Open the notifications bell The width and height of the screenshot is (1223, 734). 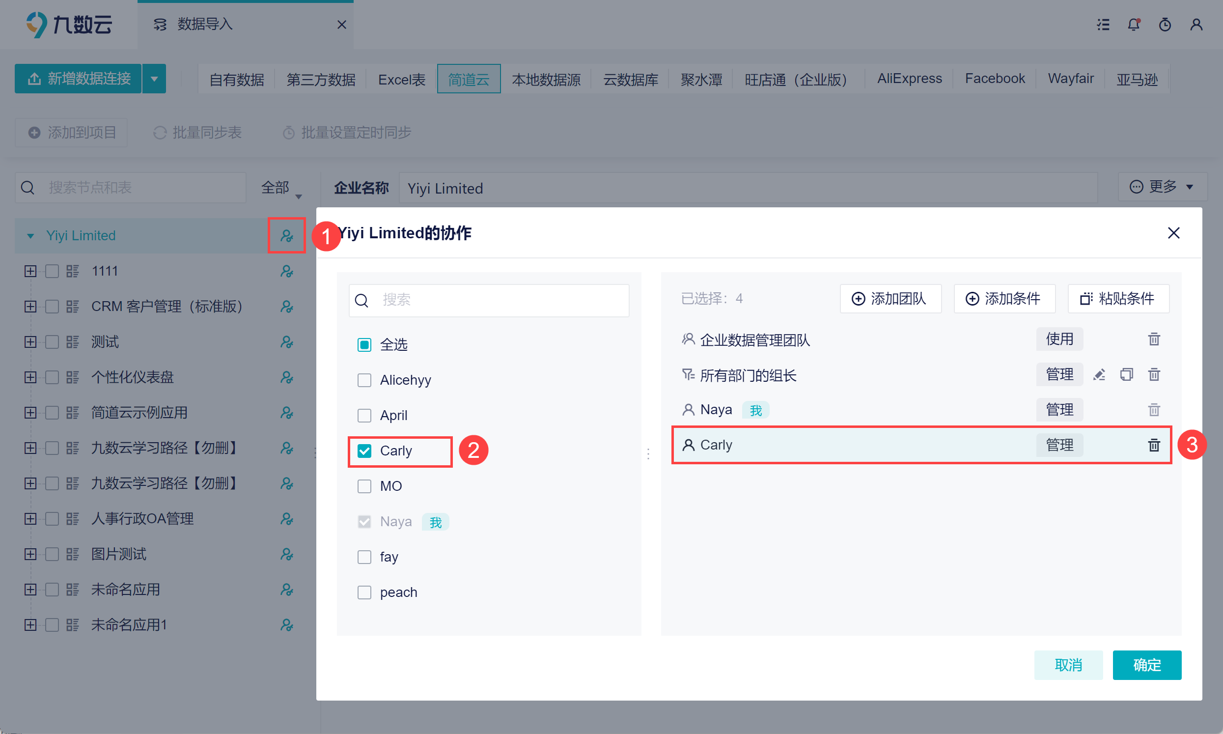1134,24
